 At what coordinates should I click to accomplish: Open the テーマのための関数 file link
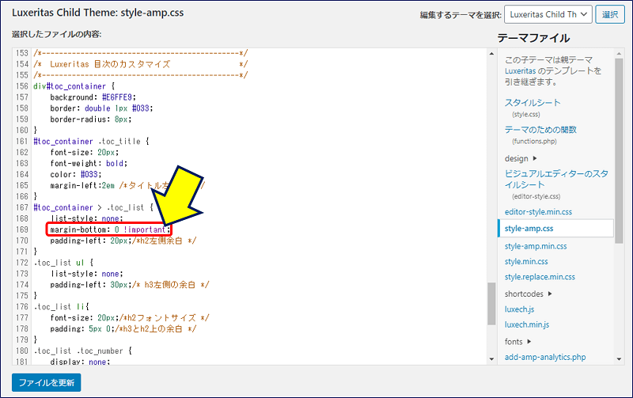point(540,130)
